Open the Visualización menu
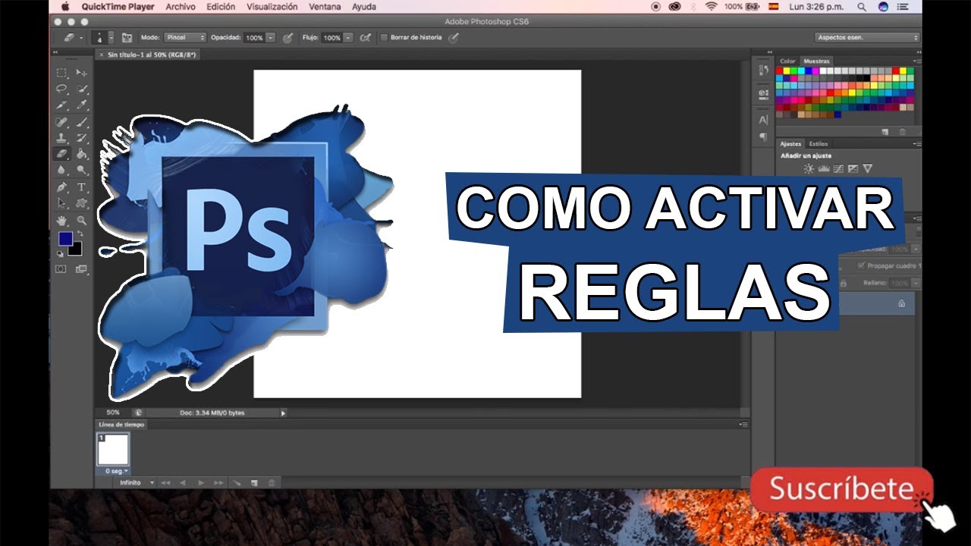This screenshot has width=971, height=546. point(272,6)
